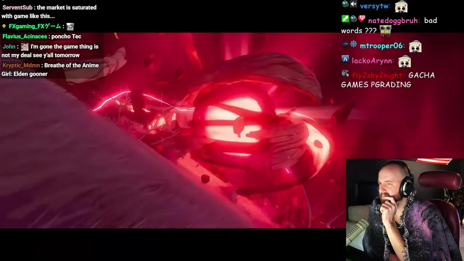Click the anime girl emote in lackoArynn's message

point(405,61)
